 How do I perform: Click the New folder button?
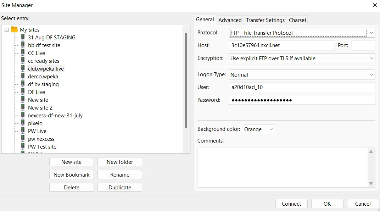[120, 162]
